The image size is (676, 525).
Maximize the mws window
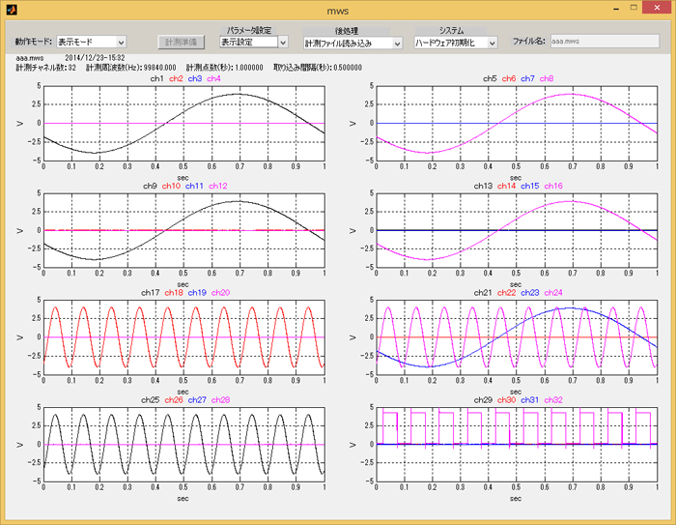(634, 8)
